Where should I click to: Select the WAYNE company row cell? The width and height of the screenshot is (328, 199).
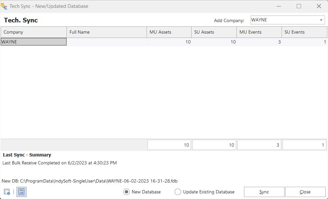(34, 42)
